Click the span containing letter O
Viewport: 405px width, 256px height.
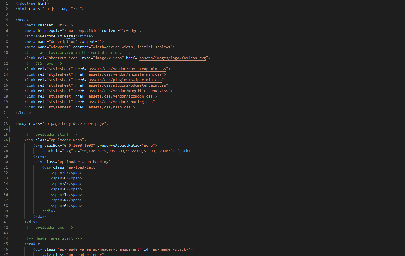66,178
